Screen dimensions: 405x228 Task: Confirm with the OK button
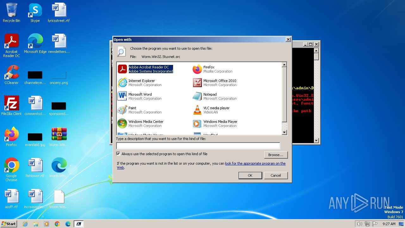click(250, 175)
